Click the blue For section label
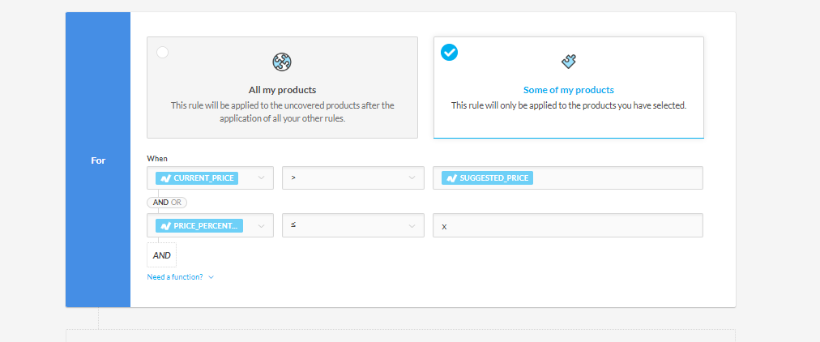This screenshot has height=342, width=820. click(x=98, y=160)
